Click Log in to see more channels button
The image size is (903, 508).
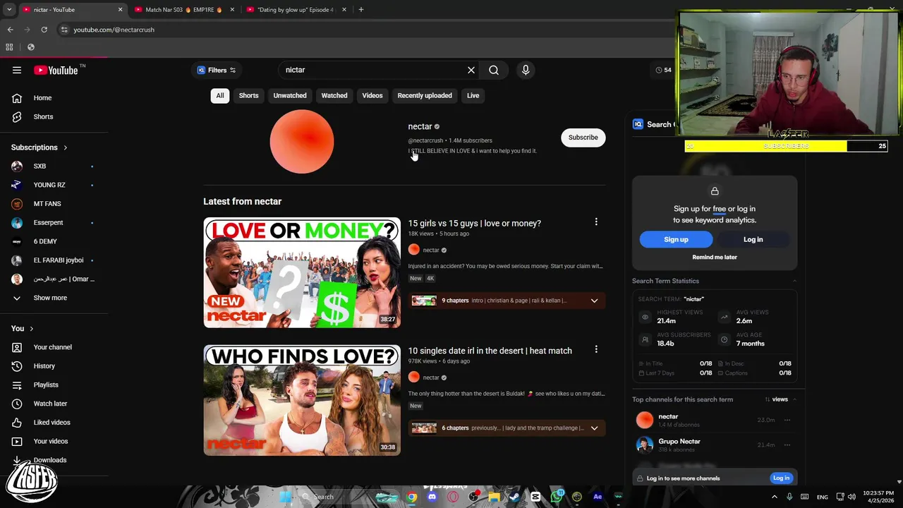pyautogui.click(x=781, y=478)
